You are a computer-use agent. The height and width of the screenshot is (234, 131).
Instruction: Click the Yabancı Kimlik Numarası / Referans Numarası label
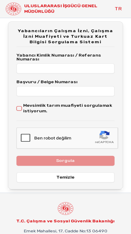[x=59, y=57]
